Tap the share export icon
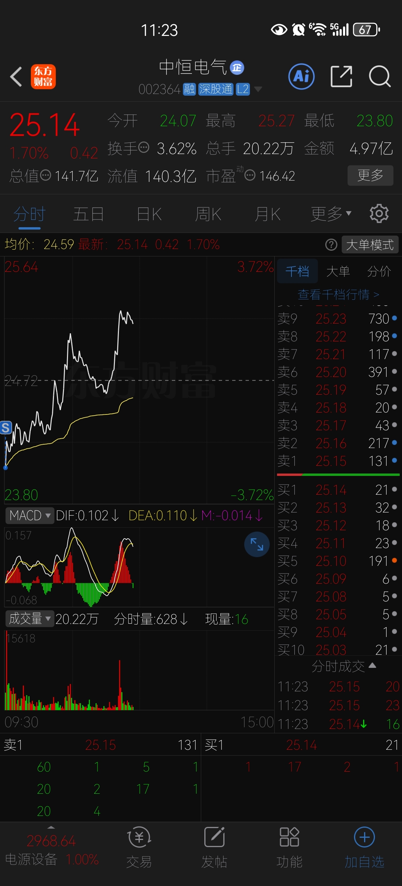Viewport: 402px width, 886px height. pyautogui.click(x=341, y=77)
